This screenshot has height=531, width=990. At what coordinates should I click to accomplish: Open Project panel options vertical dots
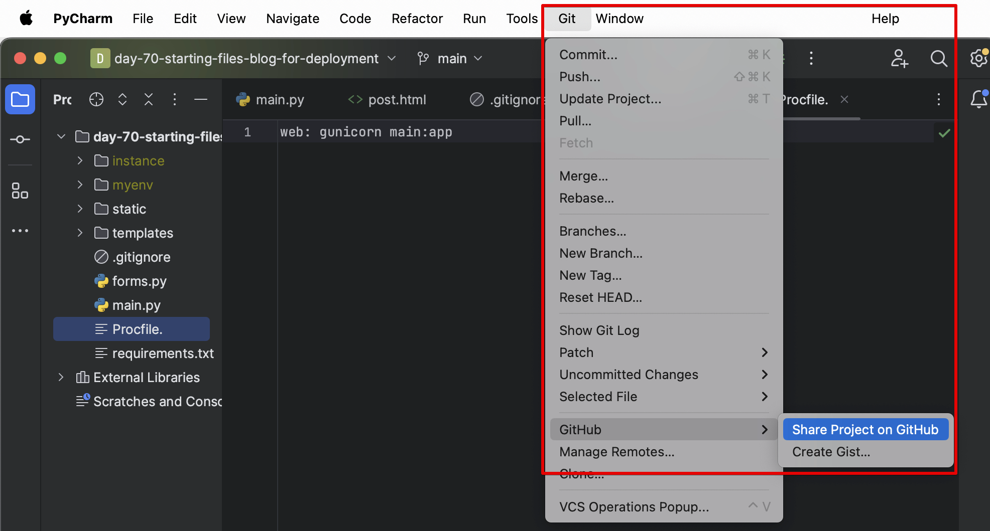(175, 99)
